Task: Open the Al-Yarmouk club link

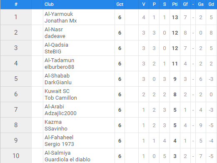Action: pyautogui.click(x=59, y=14)
